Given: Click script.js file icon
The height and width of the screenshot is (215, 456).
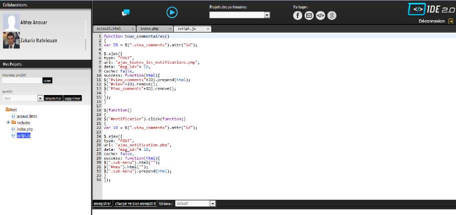Looking at the screenshot, I should pyautogui.click(x=13, y=135).
